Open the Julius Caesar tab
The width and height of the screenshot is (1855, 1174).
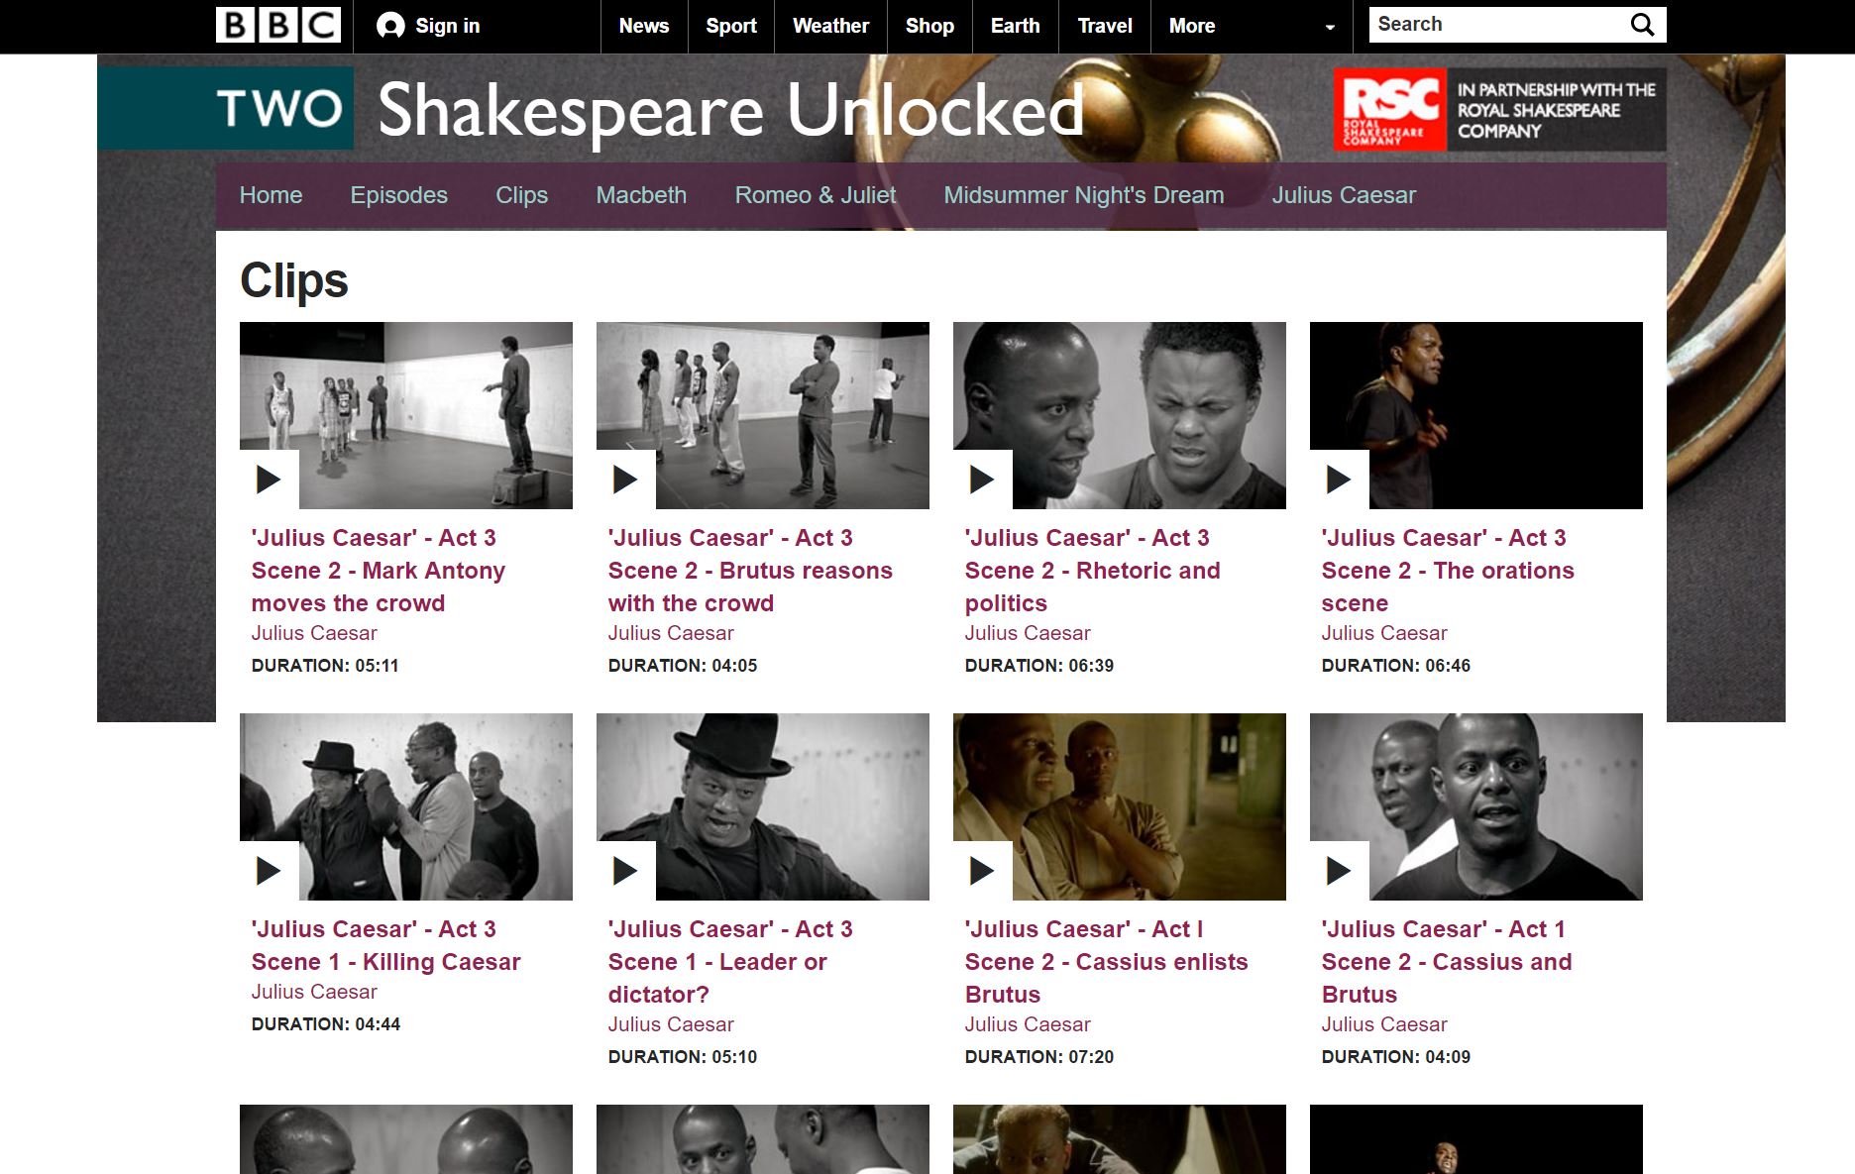click(1344, 195)
